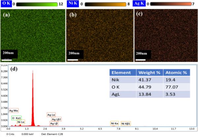Click the Ni Kβ1 peak label
This screenshot has height=137, width=198.
[126, 123]
